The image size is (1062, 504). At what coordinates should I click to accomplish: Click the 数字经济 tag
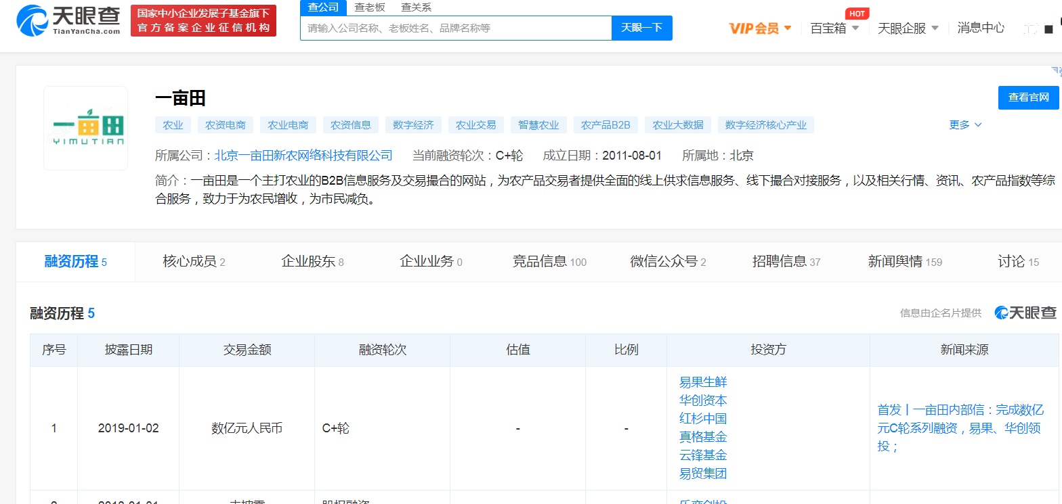tap(414, 124)
